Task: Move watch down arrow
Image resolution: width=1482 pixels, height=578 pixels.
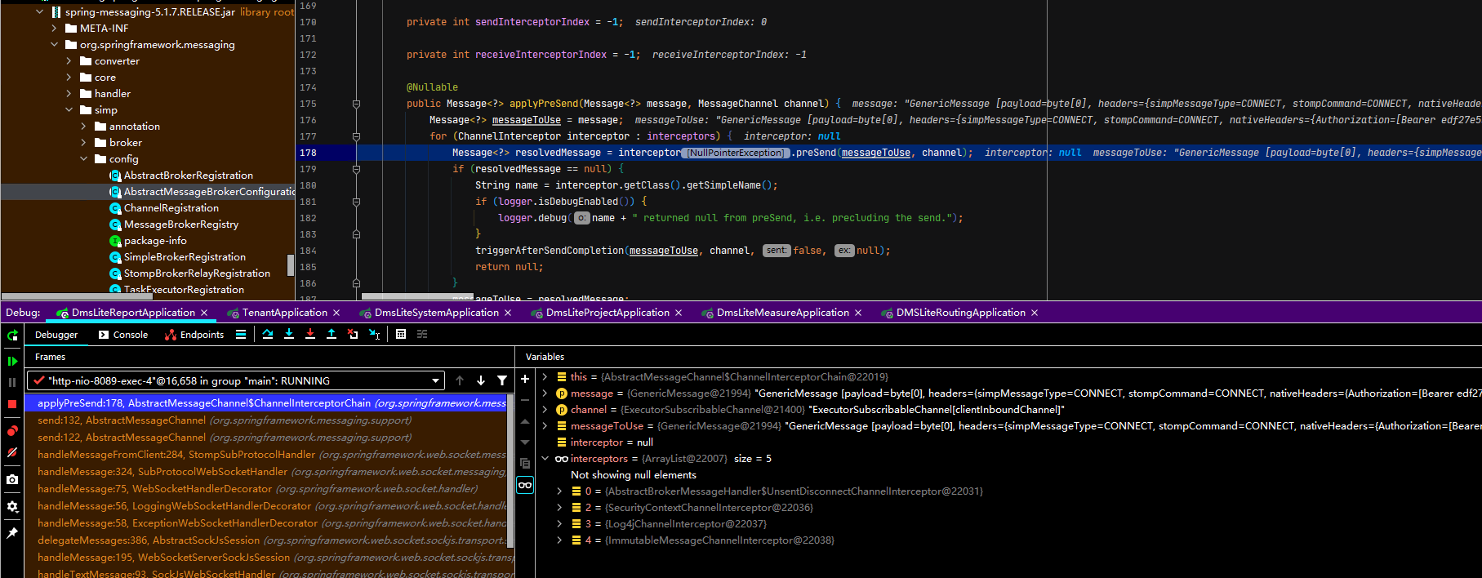Action: point(525,442)
